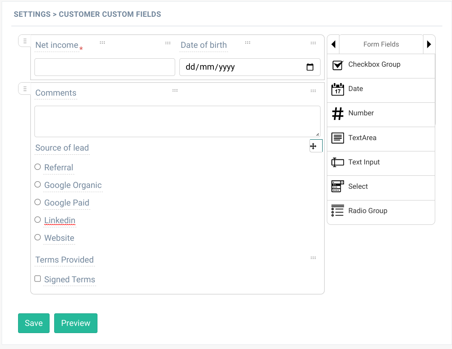This screenshot has width=452, height=349.
Task: Open the form Preview
Action: pyautogui.click(x=76, y=323)
